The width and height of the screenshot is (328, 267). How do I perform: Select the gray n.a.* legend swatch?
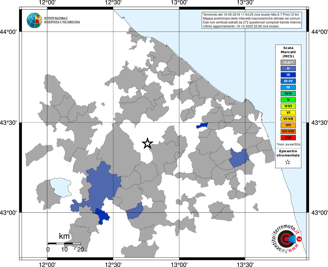point(288,62)
